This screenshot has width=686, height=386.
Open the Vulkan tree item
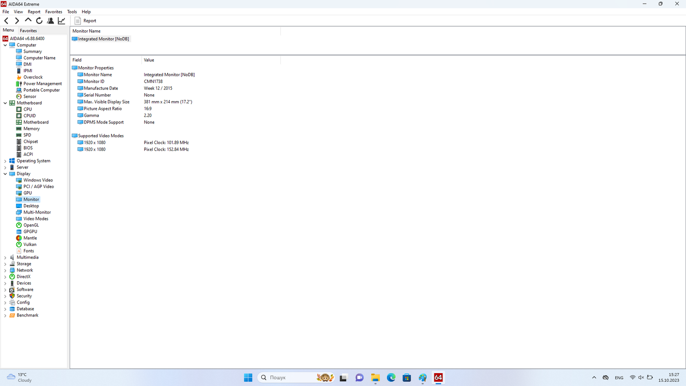[x=26, y=244]
